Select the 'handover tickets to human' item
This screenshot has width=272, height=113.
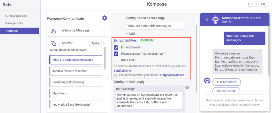(75, 71)
